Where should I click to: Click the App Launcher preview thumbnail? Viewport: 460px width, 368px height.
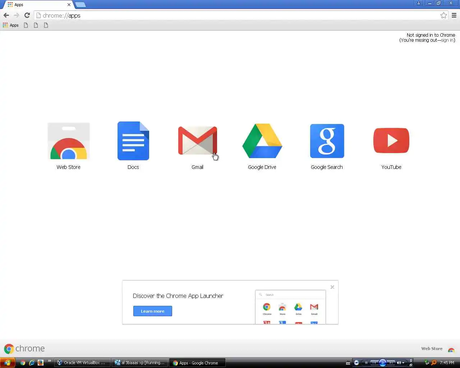coord(290,307)
